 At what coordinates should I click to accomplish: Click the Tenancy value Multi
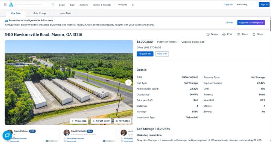[x=262, y=94]
